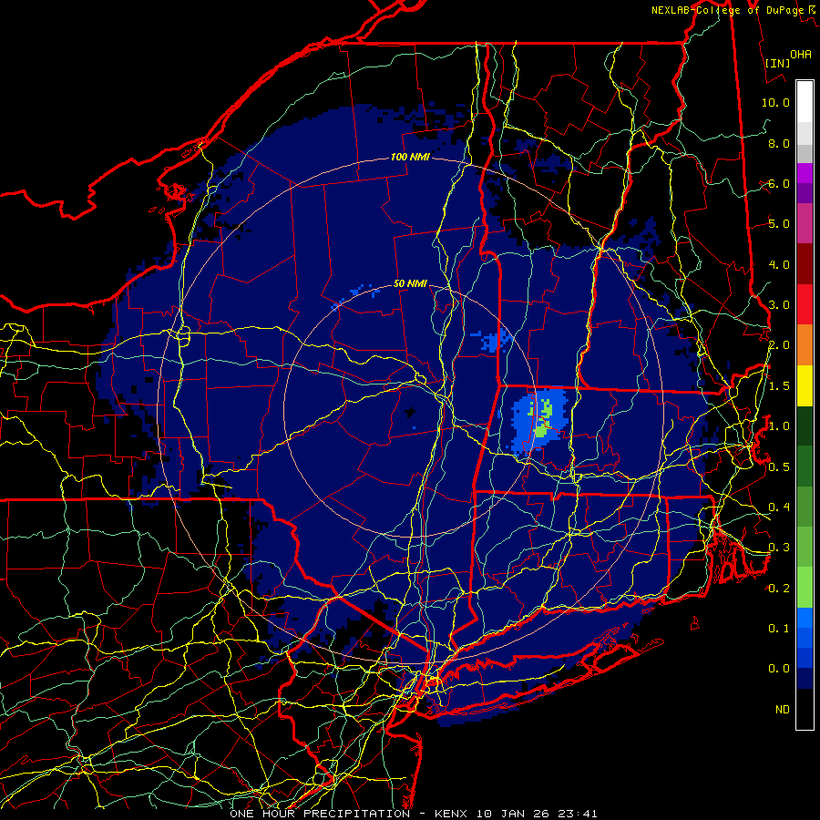Click the "50 NMI" range ring label
The height and width of the screenshot is (820, 820).
tap(410, 283)
